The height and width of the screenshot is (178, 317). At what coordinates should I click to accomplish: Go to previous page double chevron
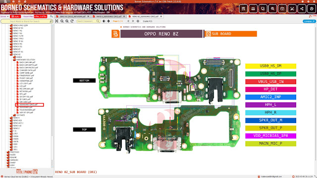pos(128,21)
